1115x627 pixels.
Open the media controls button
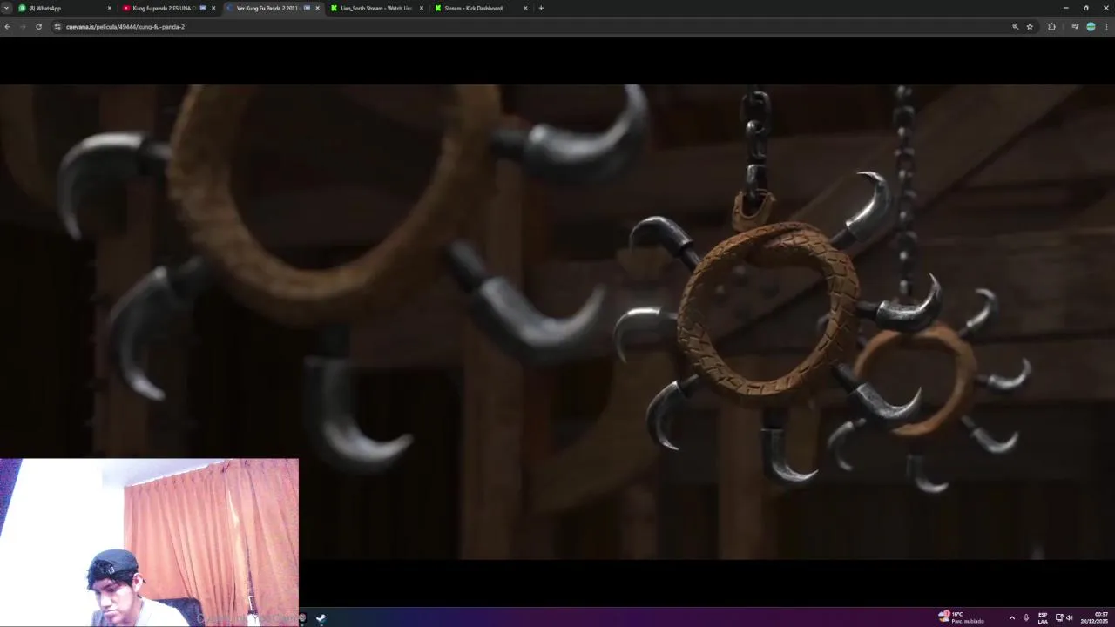1075,27
